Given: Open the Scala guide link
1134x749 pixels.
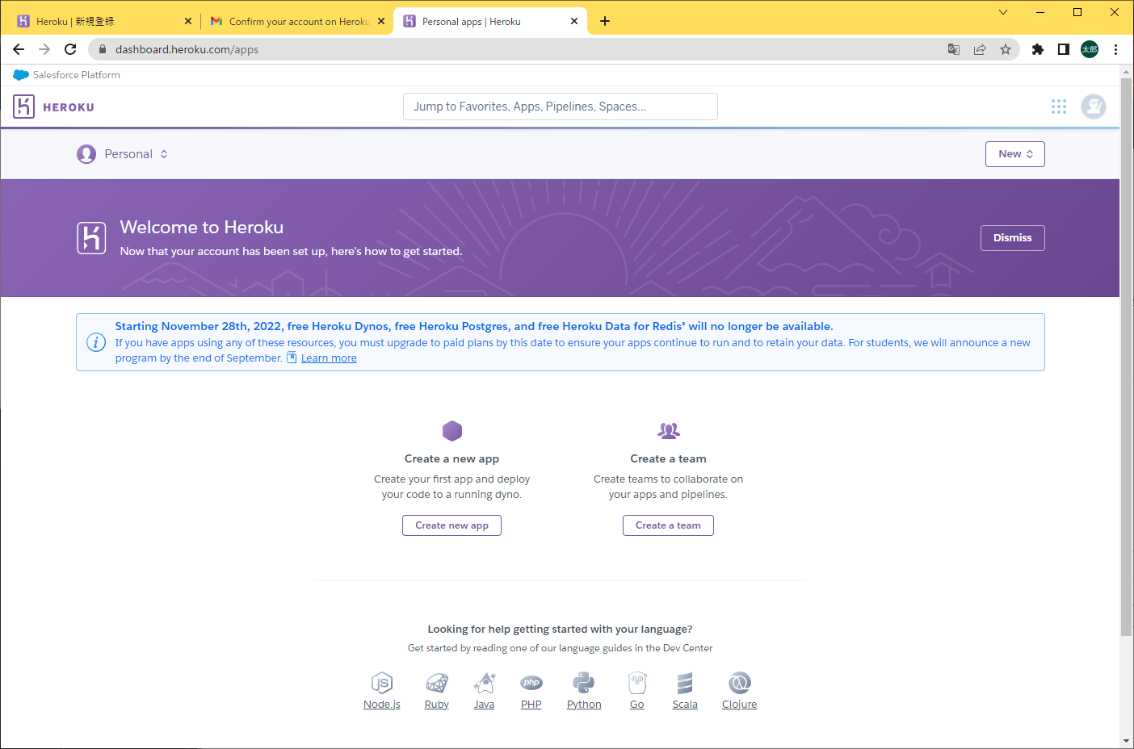Looking at the screenshot, I should tap(685, 705).
